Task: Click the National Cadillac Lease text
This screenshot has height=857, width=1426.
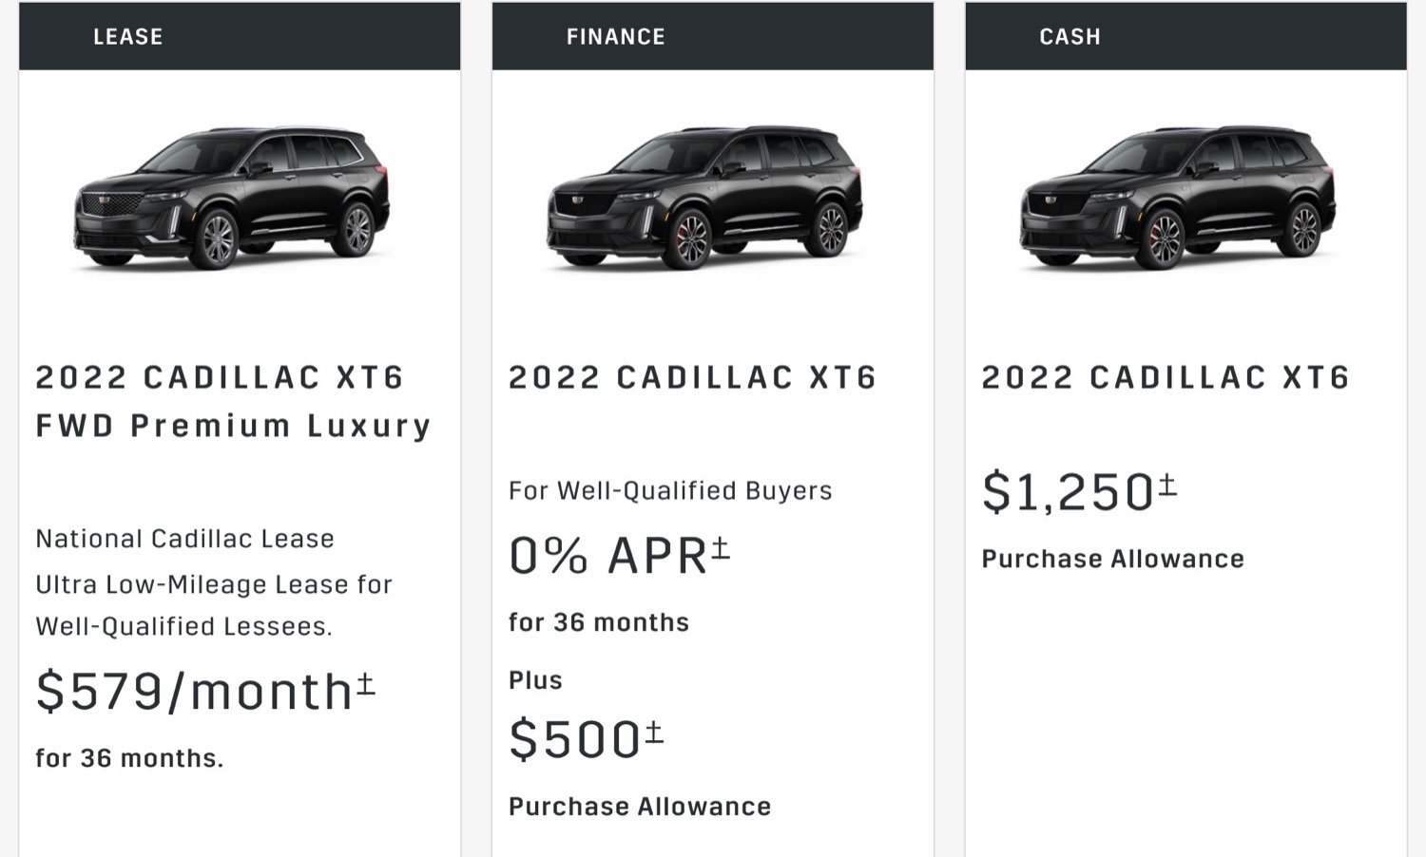Action: (185, 539)
